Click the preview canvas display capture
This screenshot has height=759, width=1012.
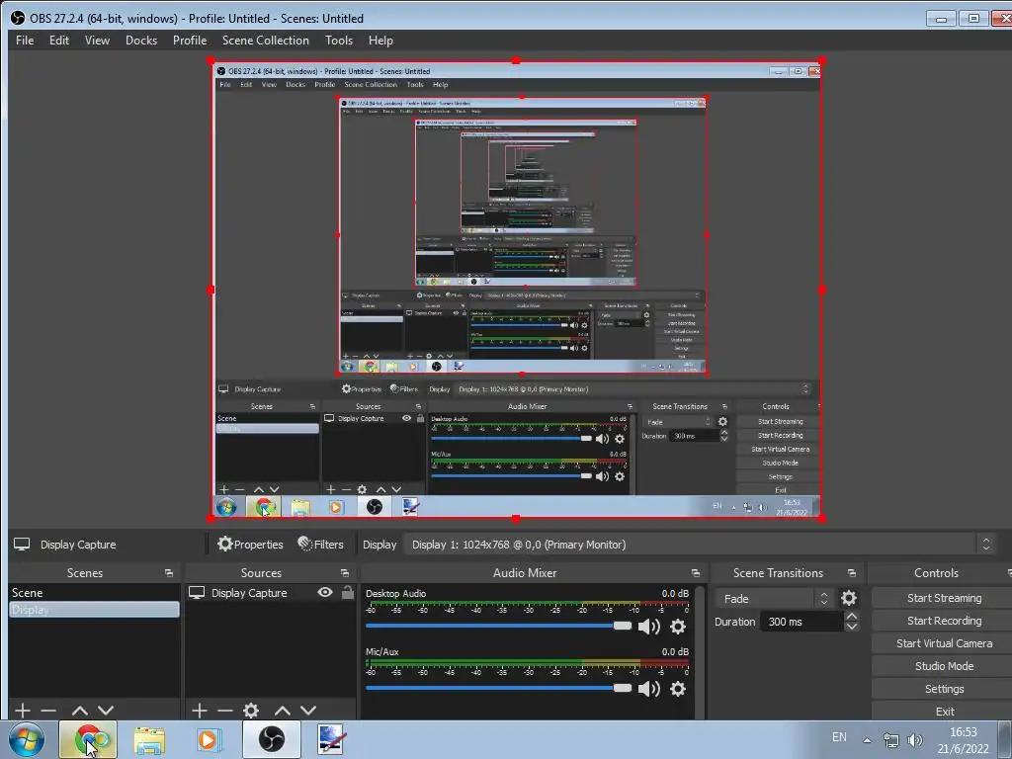pos(516,290)
